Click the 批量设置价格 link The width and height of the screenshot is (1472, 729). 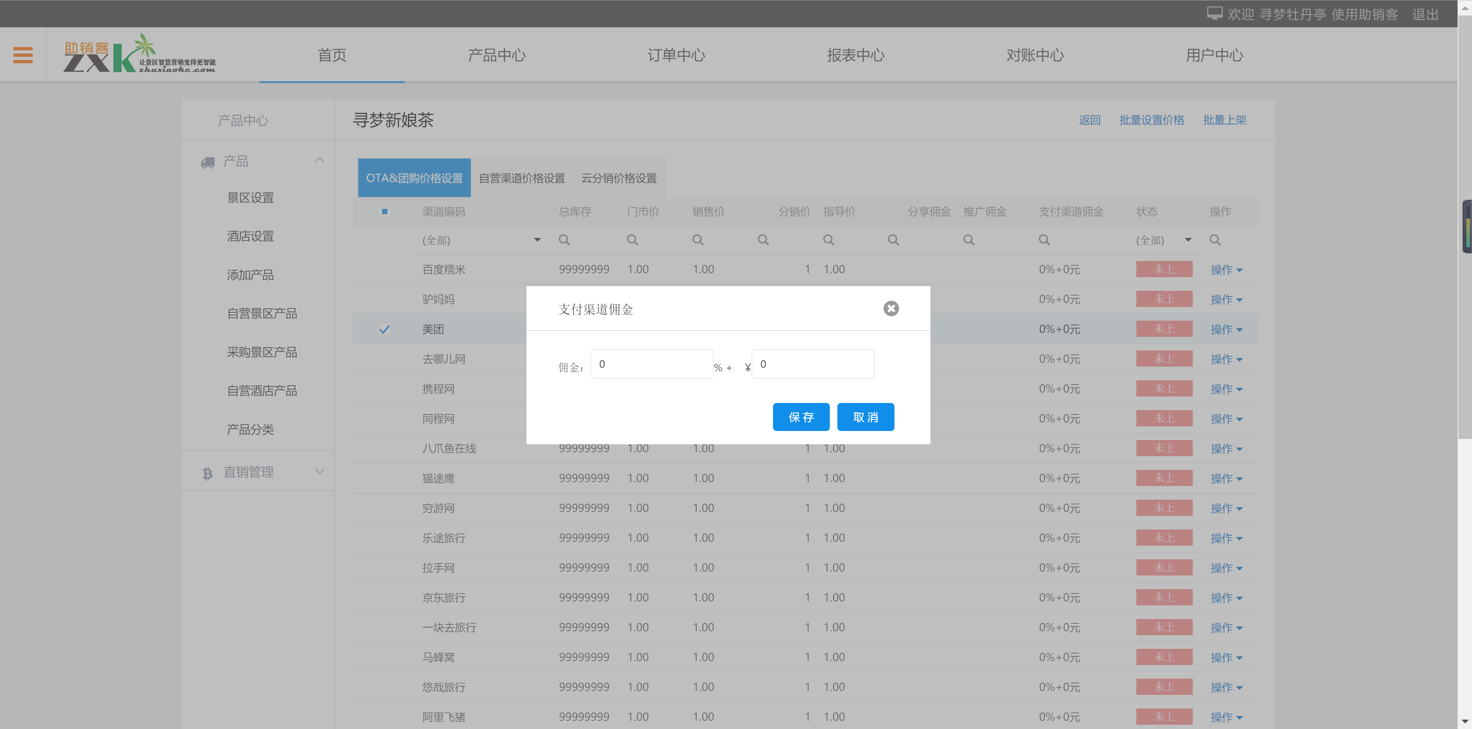[1151, 120]
